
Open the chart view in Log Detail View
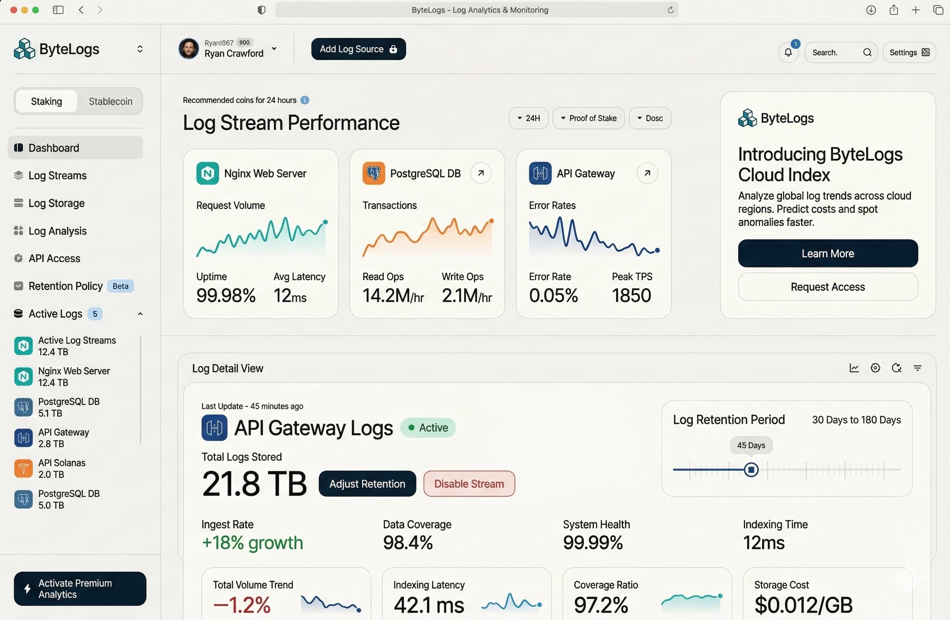tap(854, 368)
